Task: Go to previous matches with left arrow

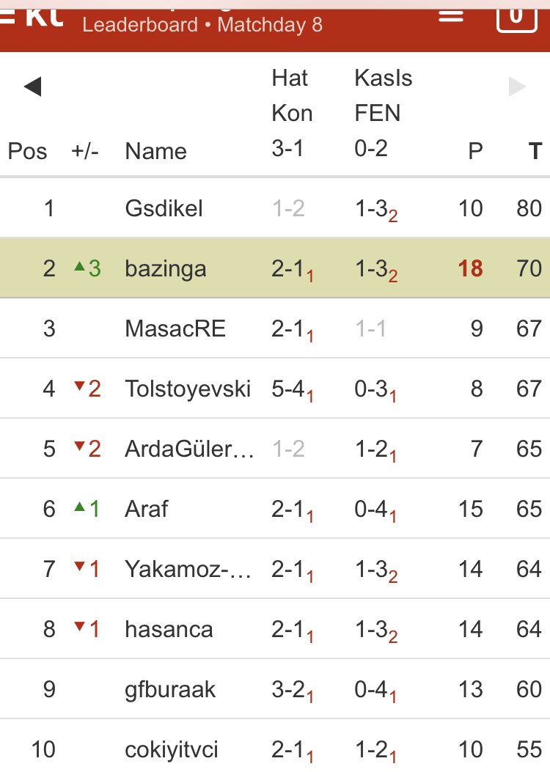Action: [x=32, y=87]
